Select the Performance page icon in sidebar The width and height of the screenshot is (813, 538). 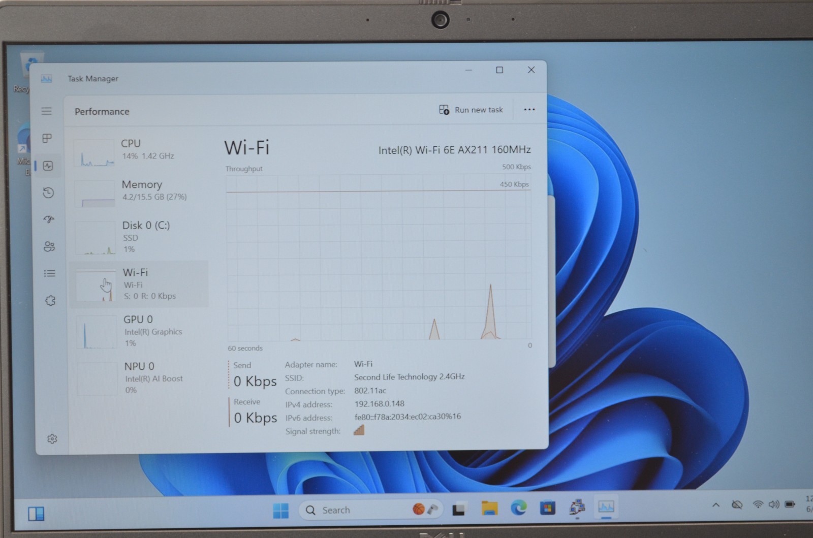[48, 166]
